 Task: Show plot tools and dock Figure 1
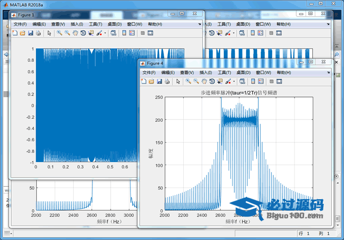(150, 33)
